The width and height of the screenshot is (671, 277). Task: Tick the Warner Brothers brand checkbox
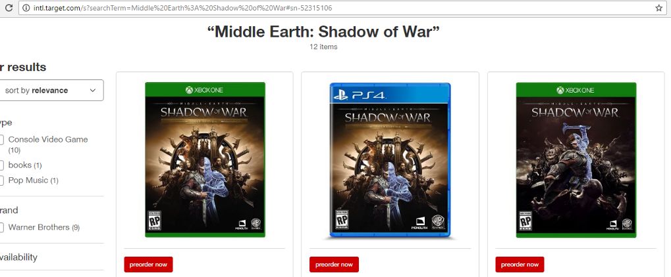click(x=2, y=227)
